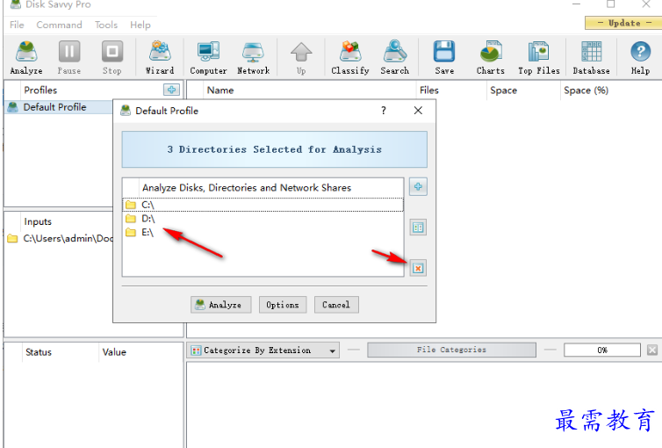The height and width of the screenshot is (448, 662).
Task: Click the edit directory icon in dialog
Action: pyautogui.click(x=418, y=228)
